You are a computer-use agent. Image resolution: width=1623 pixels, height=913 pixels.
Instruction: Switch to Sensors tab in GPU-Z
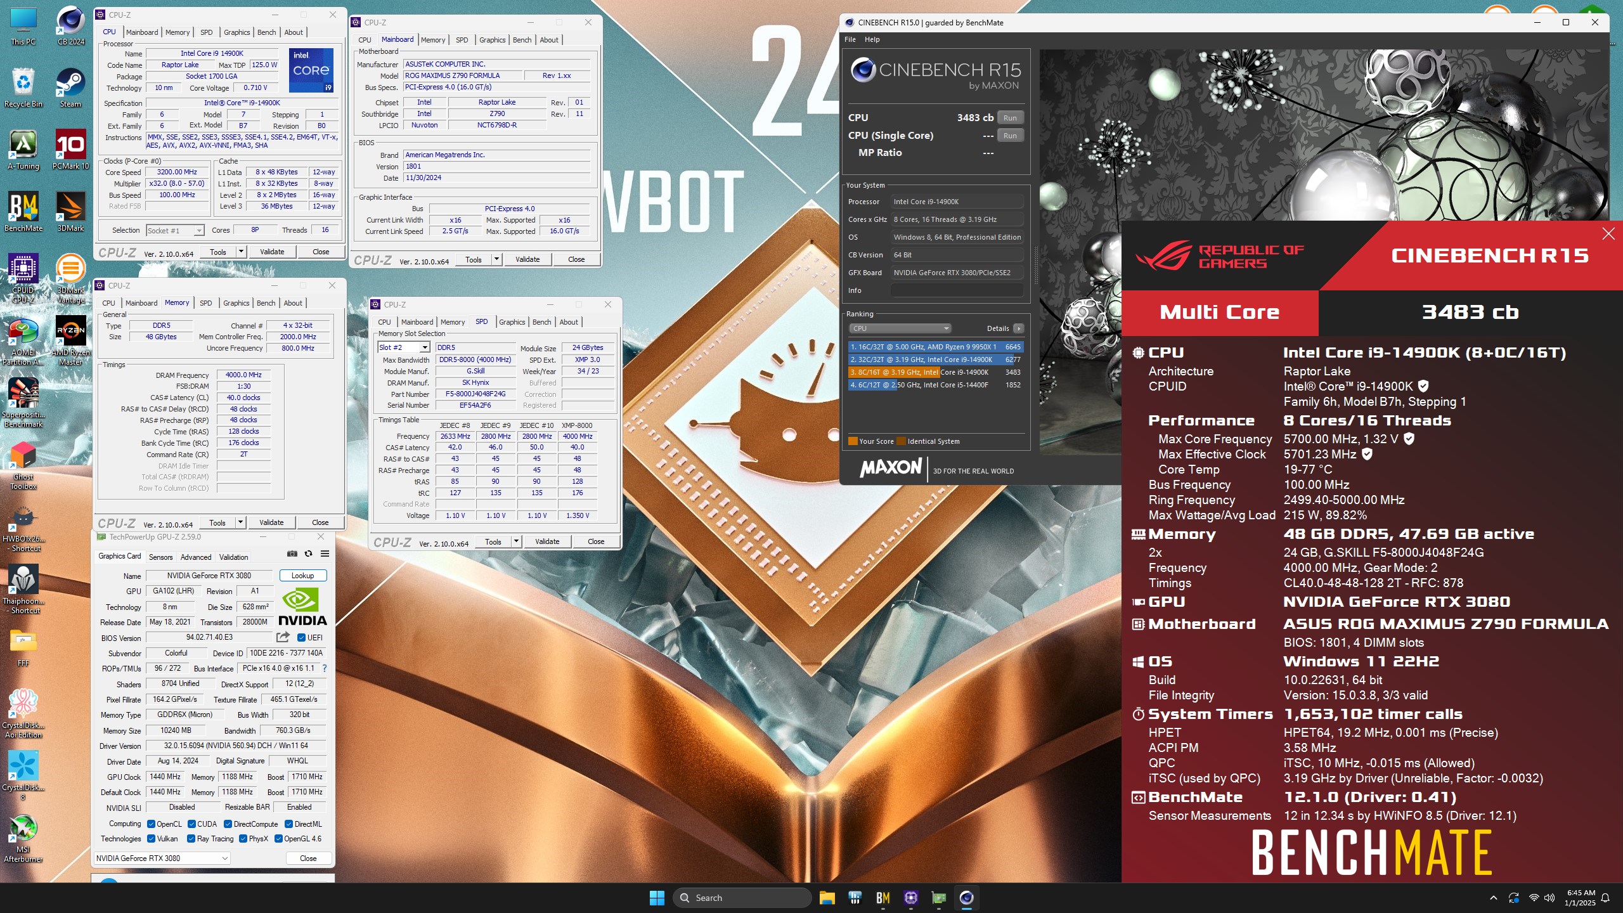pyautogui.click(x=160, y=557)
